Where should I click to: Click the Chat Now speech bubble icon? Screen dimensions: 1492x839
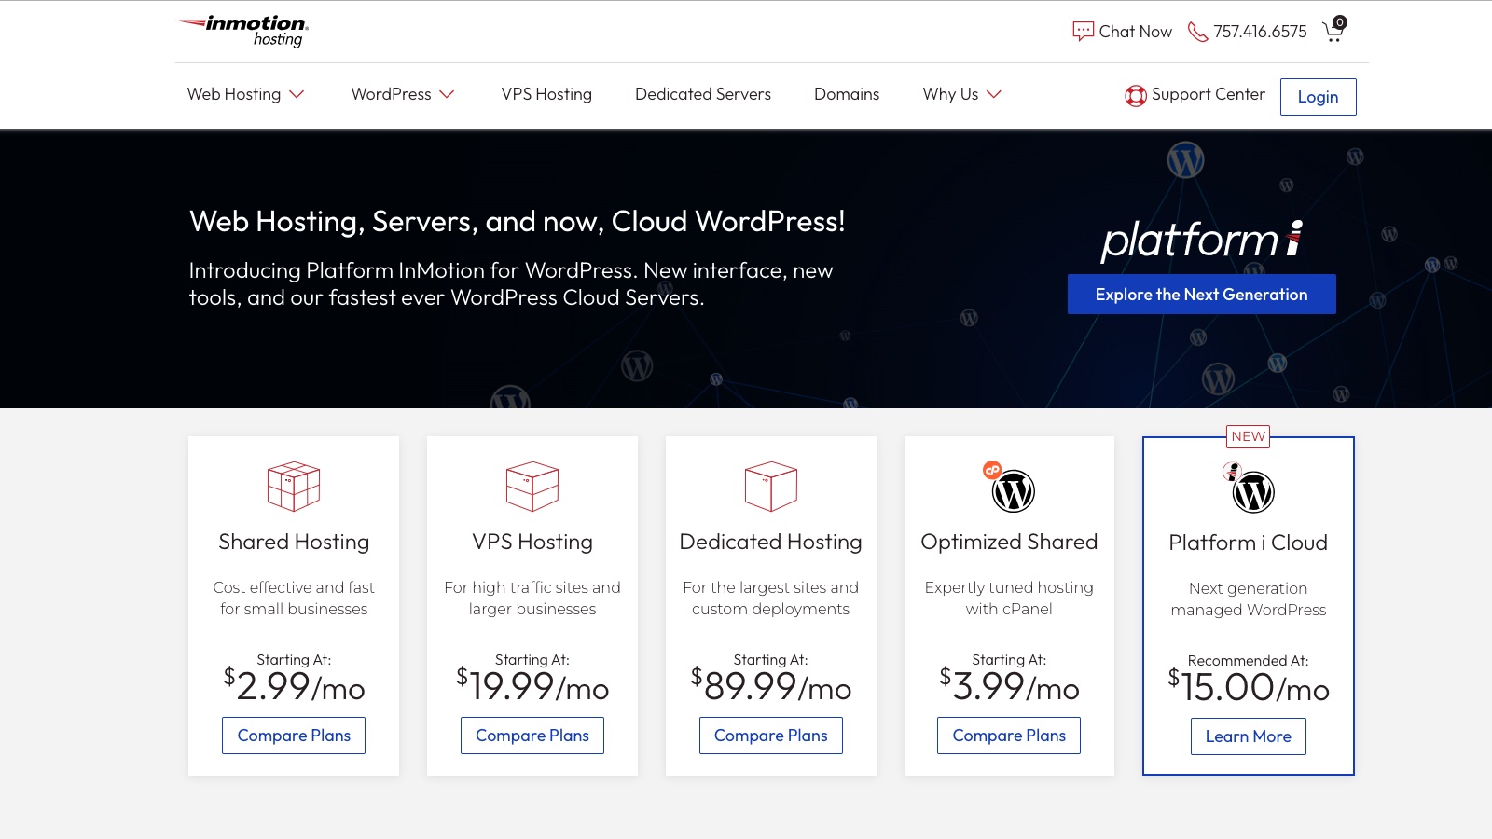(1083, 32)
